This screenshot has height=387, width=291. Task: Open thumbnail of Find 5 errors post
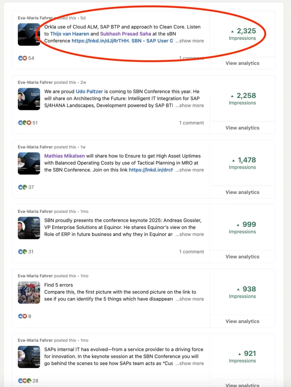point(29,293)
